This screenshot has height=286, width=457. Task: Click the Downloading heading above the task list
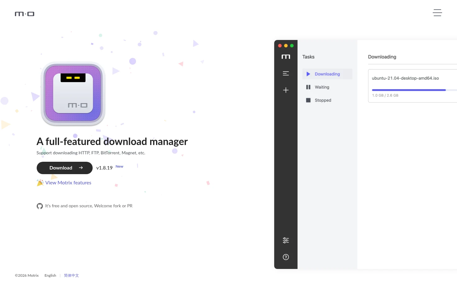pyautogui.click(x=382, y=57)
